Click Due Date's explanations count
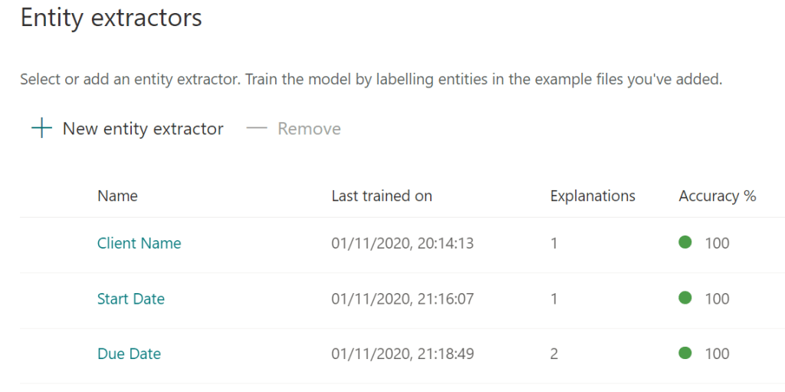The height and width of the screenshot is (392, 785). [x=554, y=354]
